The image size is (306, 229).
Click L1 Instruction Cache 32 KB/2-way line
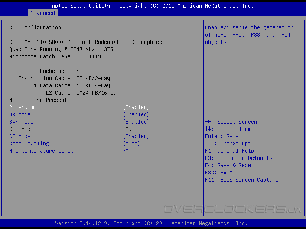click(60, 78)
